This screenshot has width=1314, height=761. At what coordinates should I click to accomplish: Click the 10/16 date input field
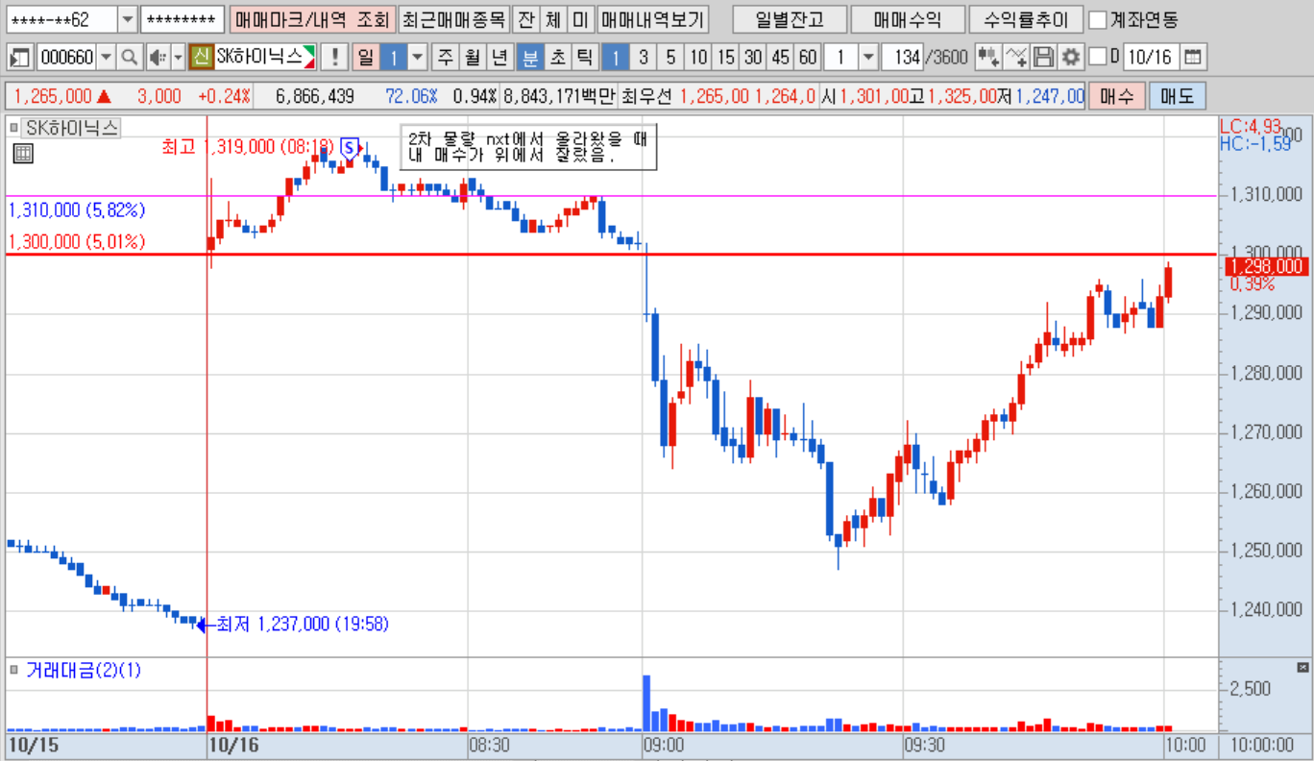point(1151,58)
